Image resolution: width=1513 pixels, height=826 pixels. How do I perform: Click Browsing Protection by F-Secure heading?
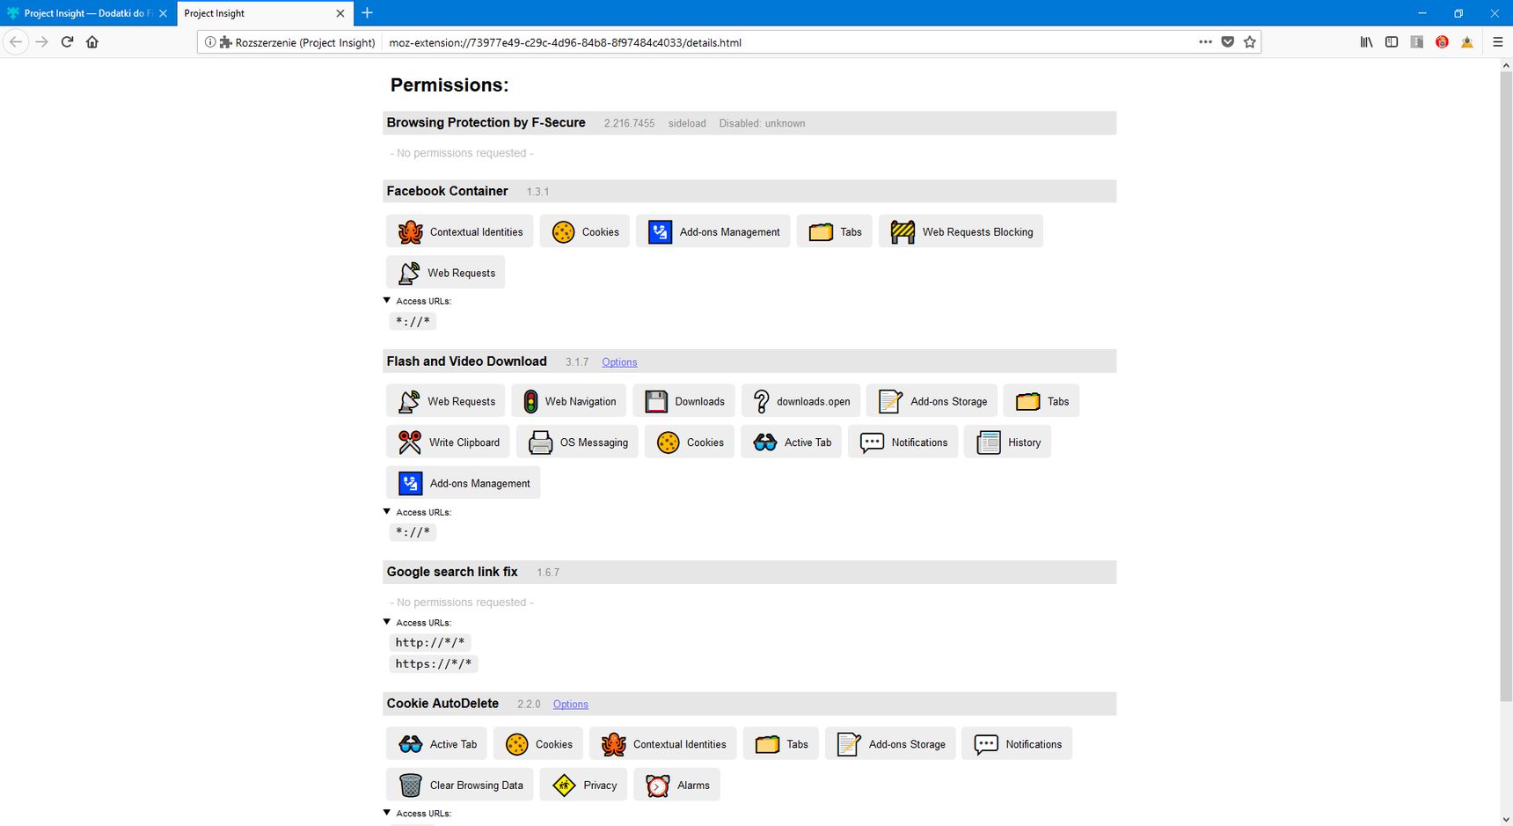click(486, 122)
